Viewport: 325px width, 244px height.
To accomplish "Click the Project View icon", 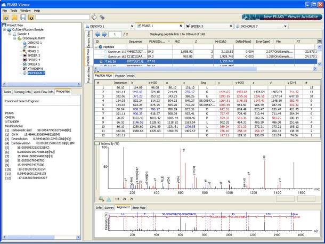I will [x=4, y=25].
